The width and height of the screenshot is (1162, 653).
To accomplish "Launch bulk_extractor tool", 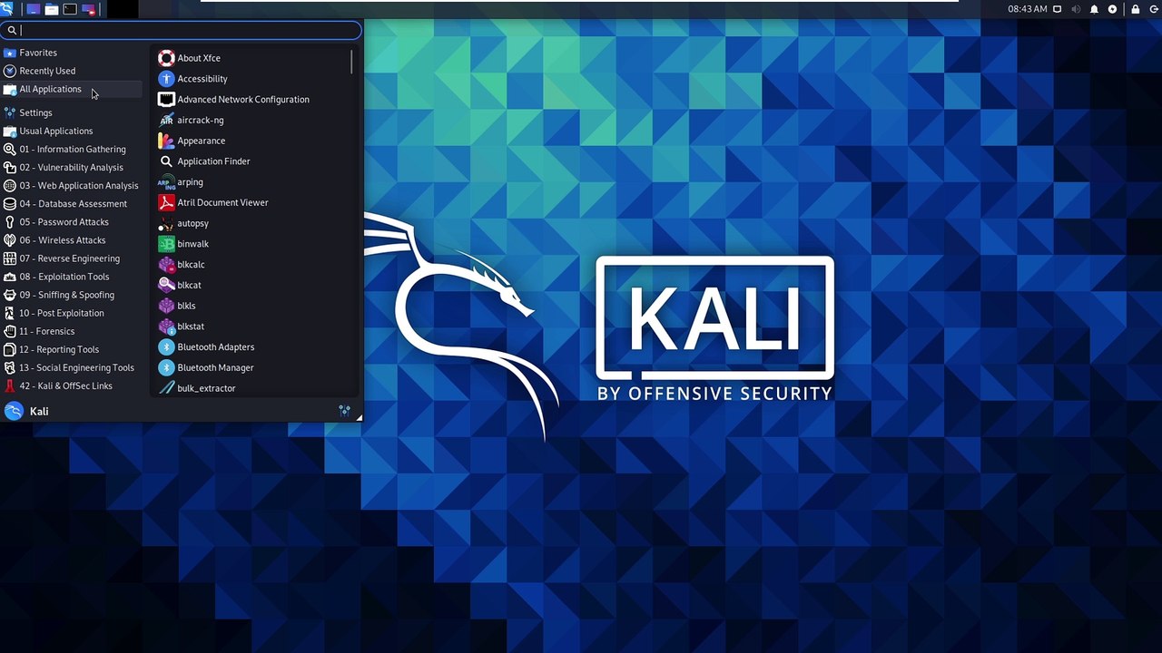I will (251, 388).
